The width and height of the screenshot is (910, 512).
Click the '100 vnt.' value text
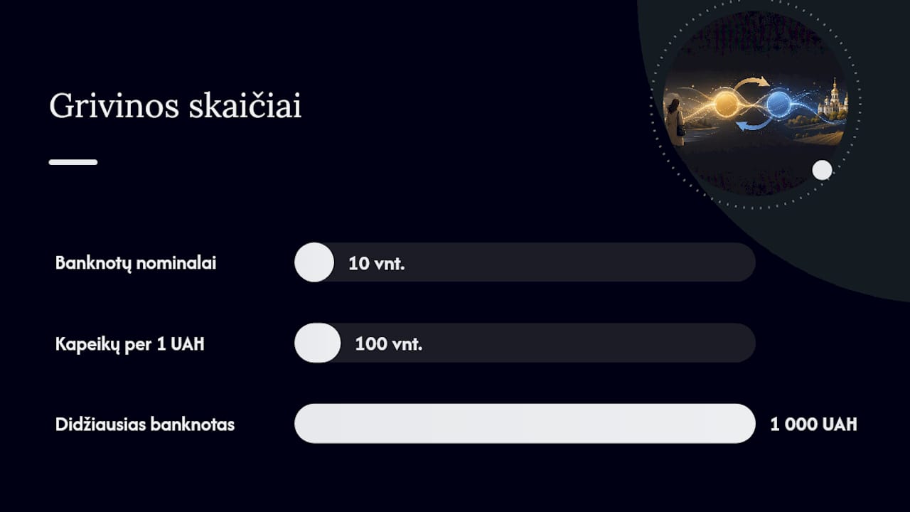tap(389, 344)
